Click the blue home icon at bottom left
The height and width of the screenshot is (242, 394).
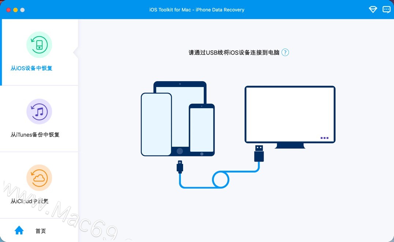coord(19,230)
